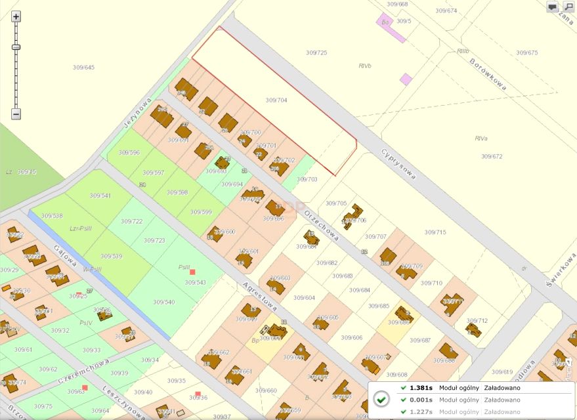Click parcel label 309/703
The image size is (577, 420).
coord(307,179)
